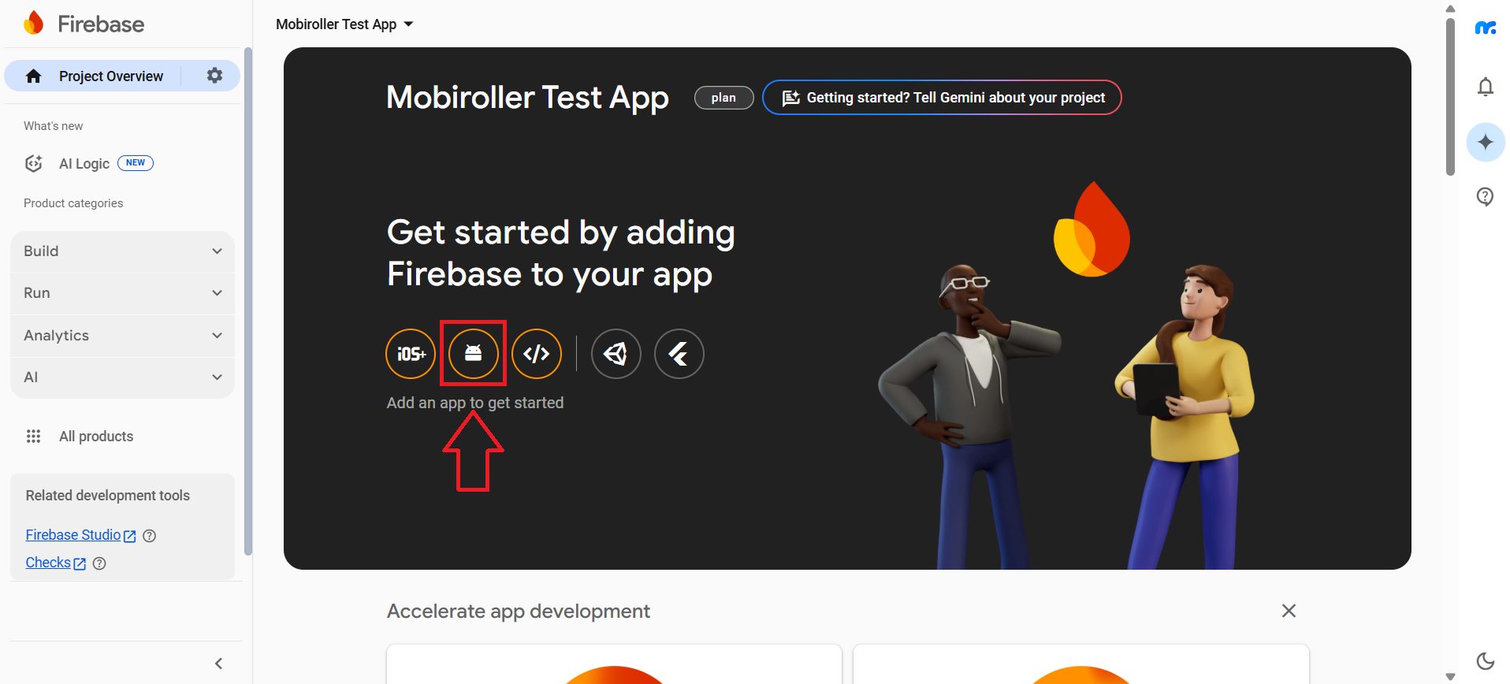Add an Android app
1510x684 pixels.
tap(473, 354)
